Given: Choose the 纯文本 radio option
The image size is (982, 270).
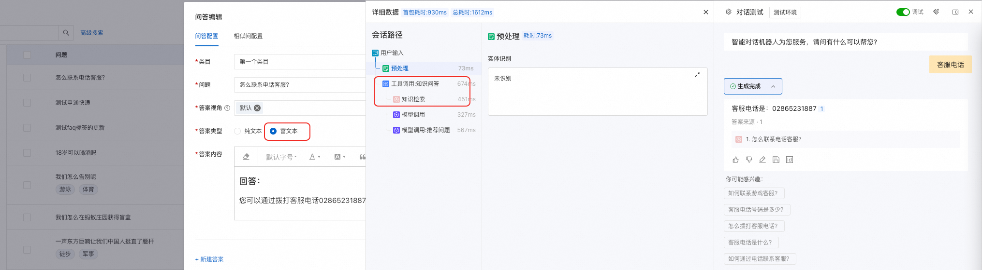Looking at the screenshot, I should [x=237, y=131].
